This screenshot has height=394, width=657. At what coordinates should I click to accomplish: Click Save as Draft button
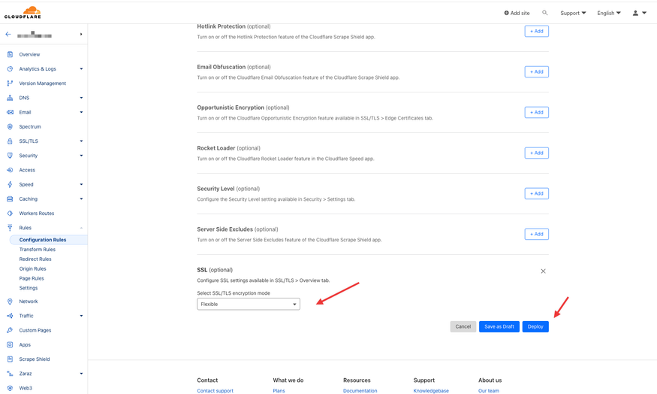pyautogui.click(x=499, y=326)
